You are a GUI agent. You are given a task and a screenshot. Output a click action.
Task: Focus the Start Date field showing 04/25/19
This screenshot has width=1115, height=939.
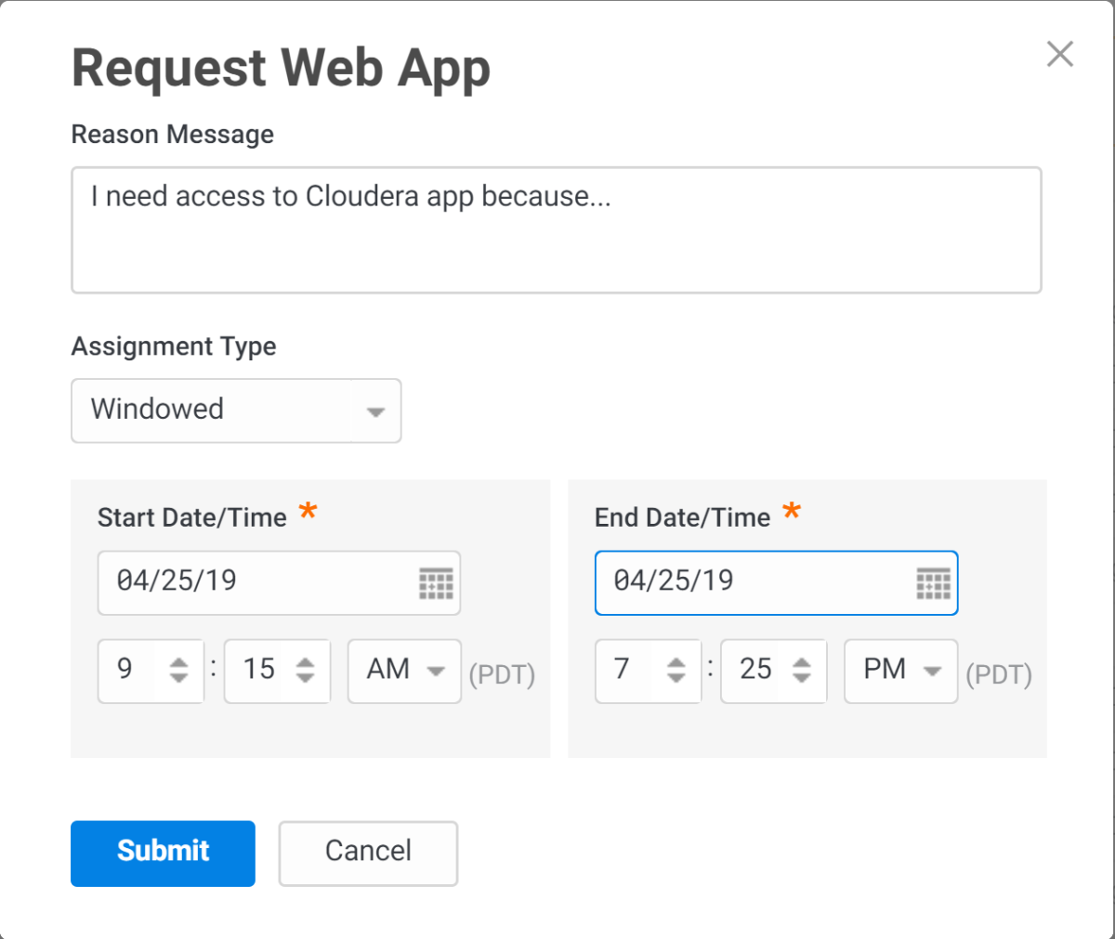point(251,582)
